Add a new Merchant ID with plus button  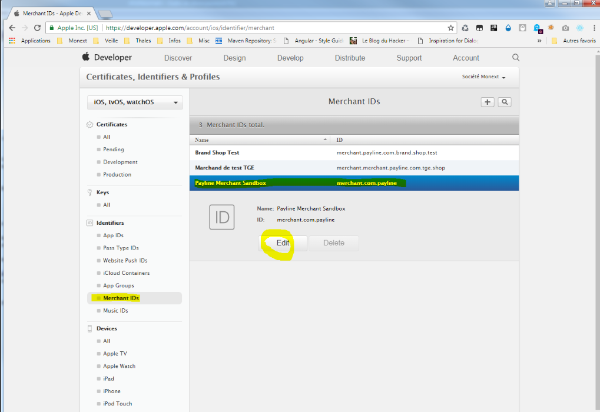(x=488, y=102)
